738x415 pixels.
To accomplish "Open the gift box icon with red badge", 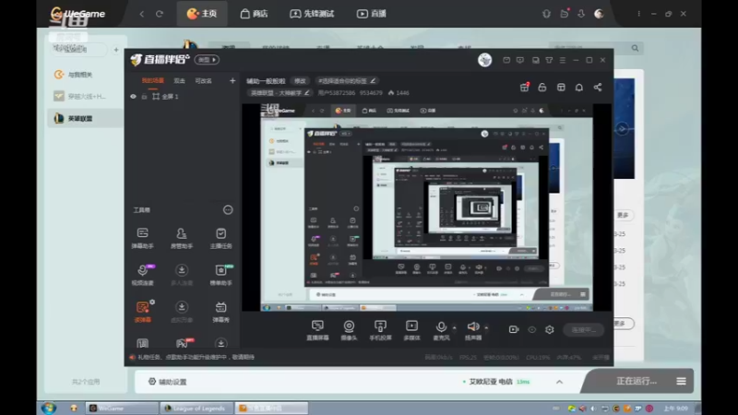I will pos(524,88).
